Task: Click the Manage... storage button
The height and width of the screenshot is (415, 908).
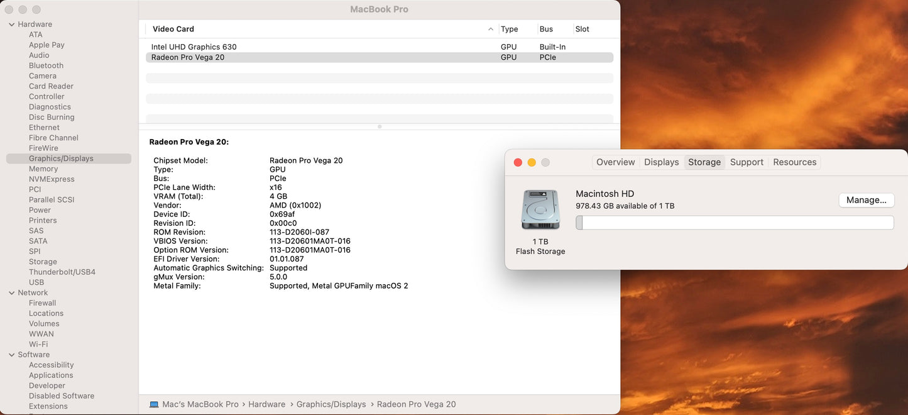Action: coord(866,200)
